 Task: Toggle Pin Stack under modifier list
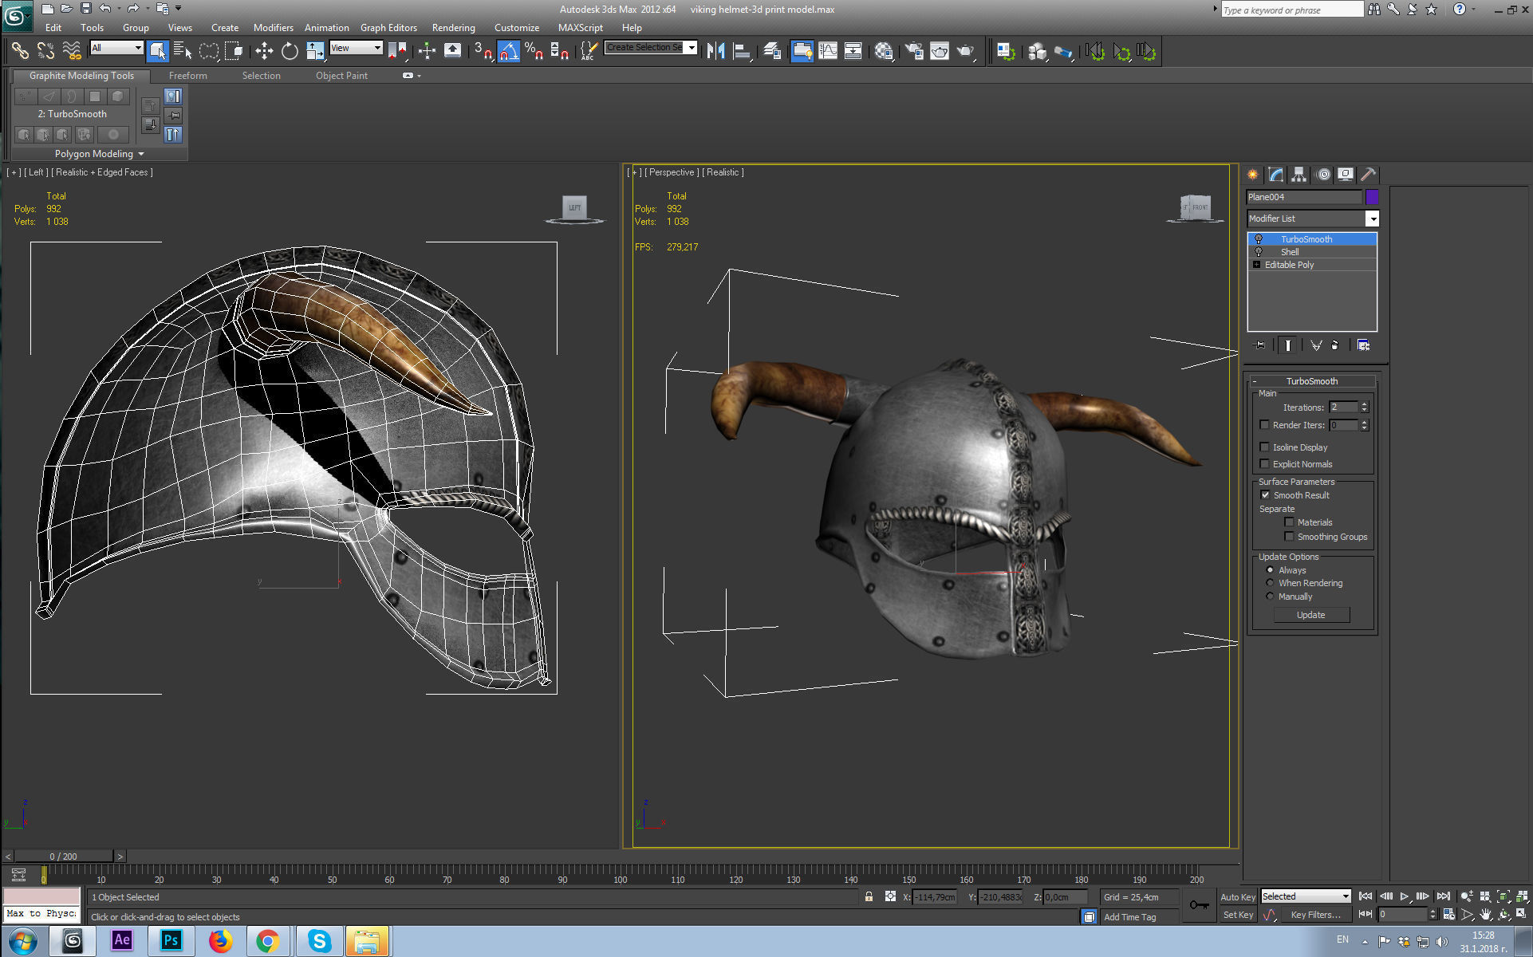click(x=1260, y=345)
